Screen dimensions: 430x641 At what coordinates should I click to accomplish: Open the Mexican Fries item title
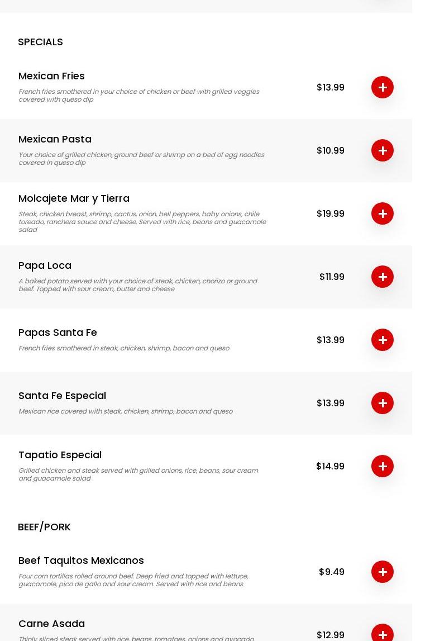(51, 76)
